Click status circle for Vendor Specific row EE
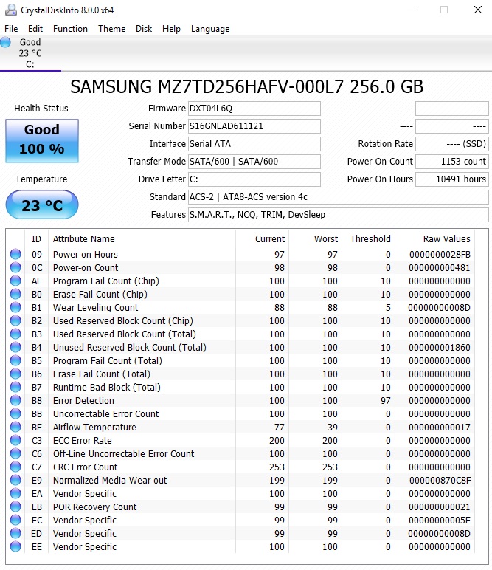Image resolution: width=492 pixels, height=570 pixels. (15, 546)
